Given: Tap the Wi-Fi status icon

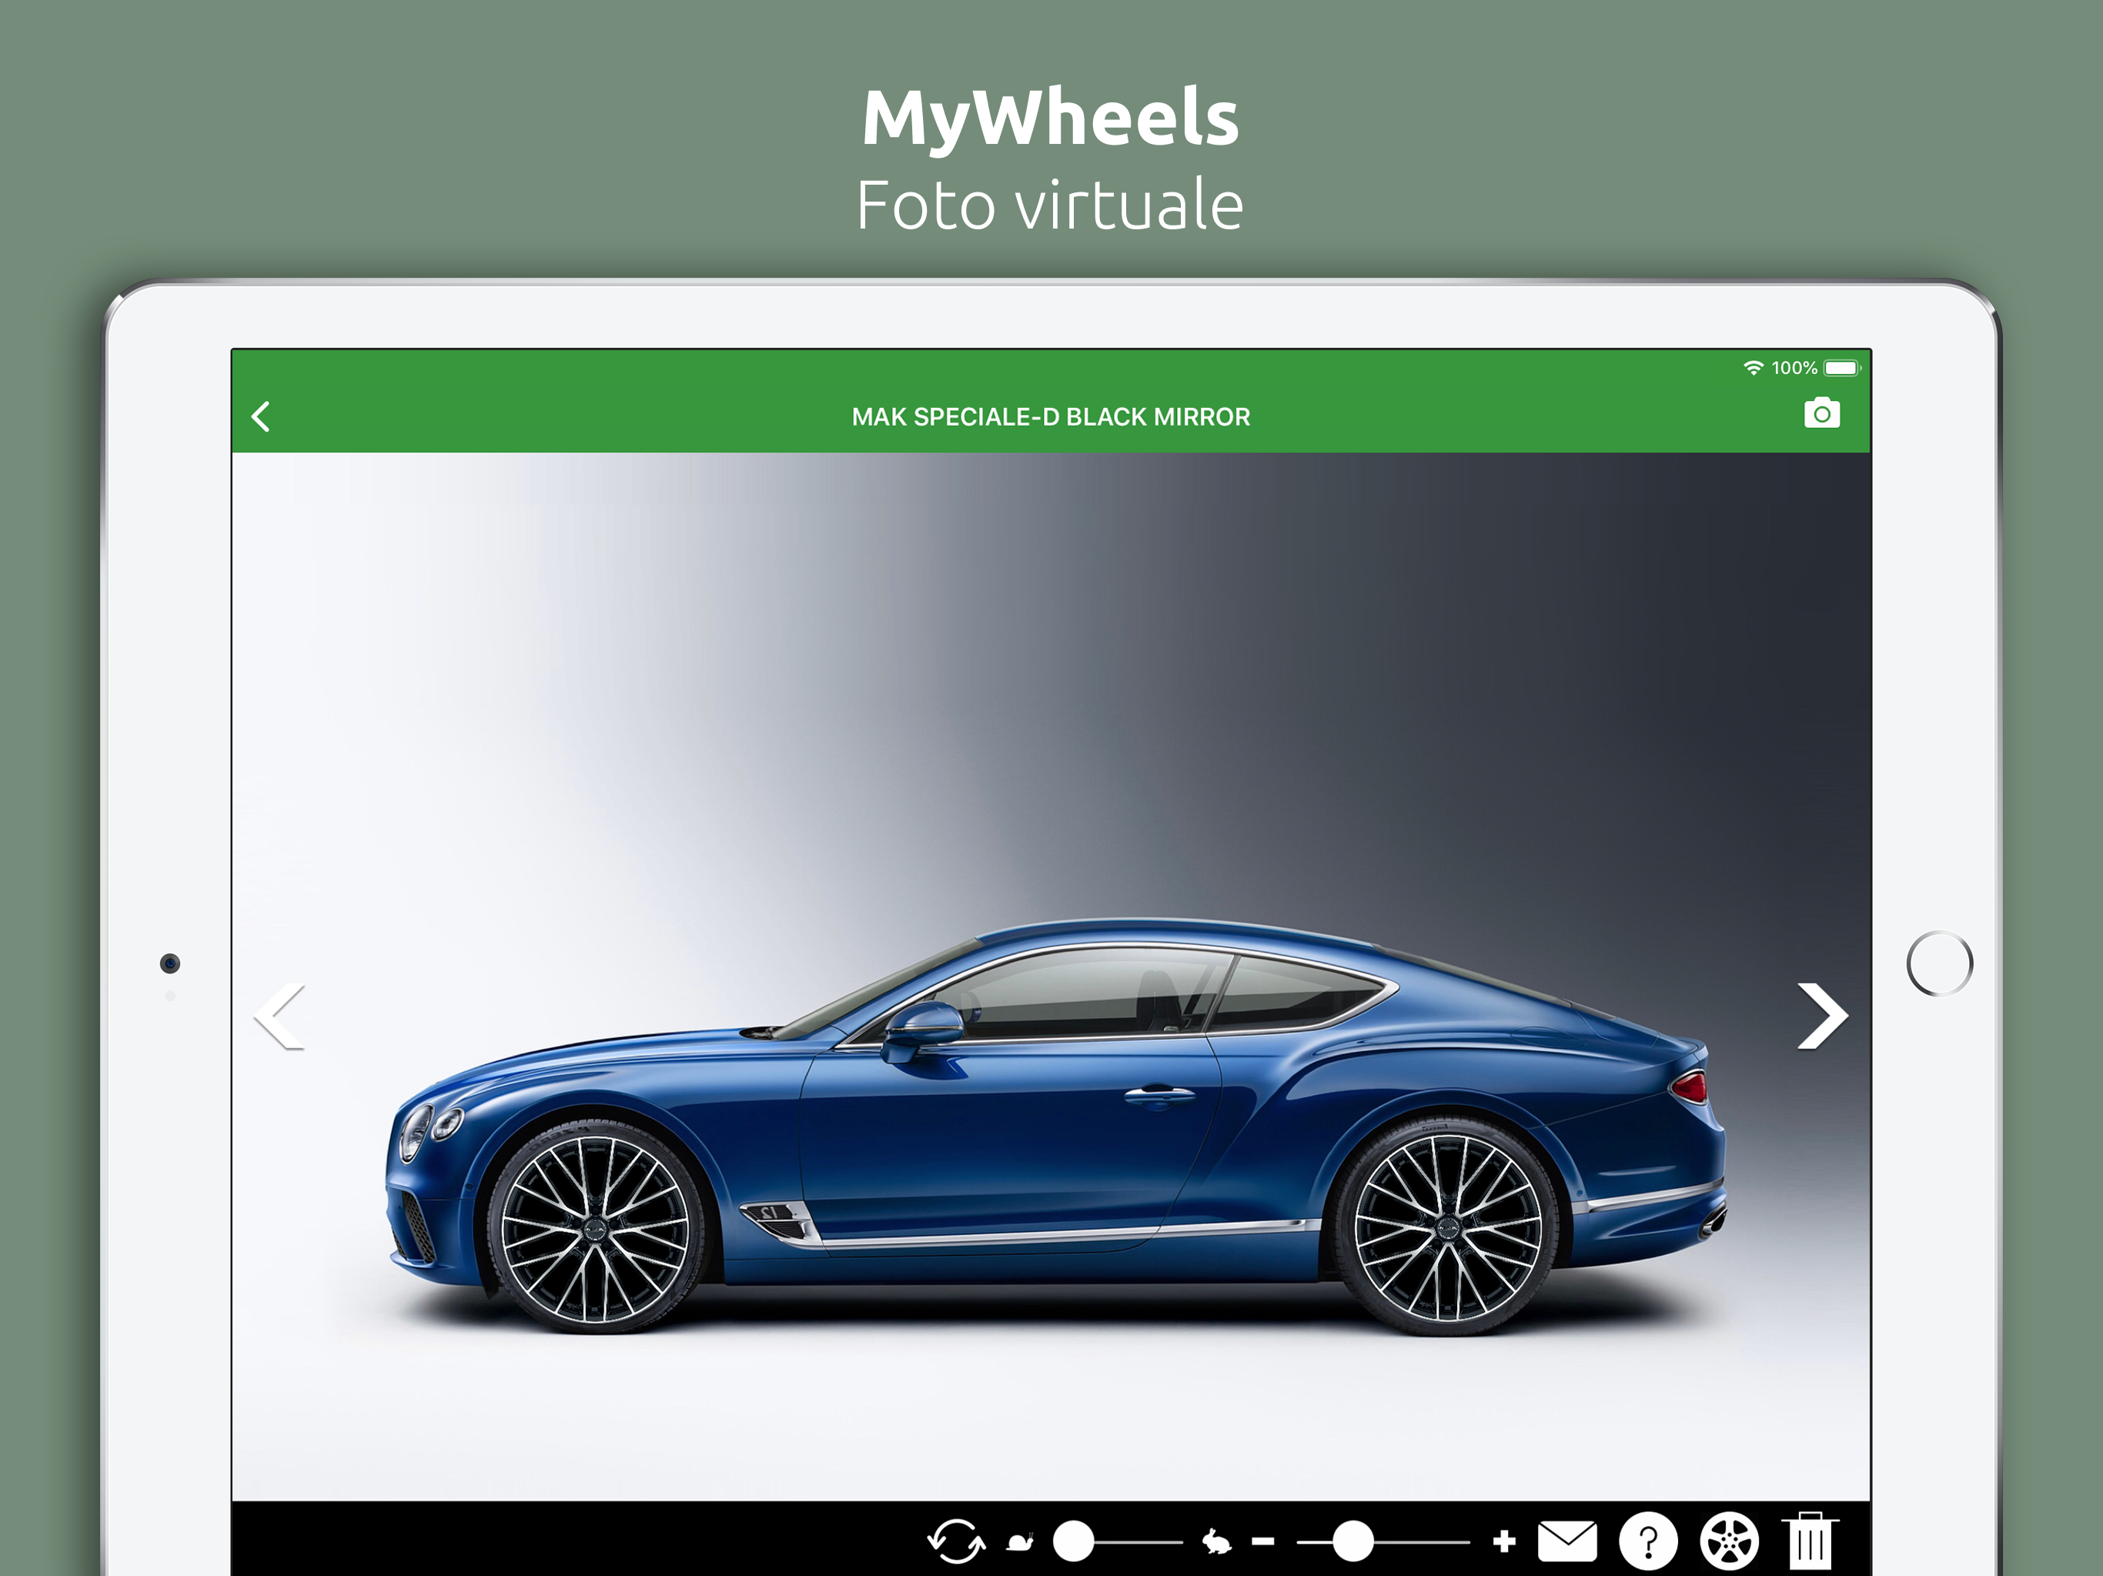Looking at the screenshot, I should point(1753,368).
